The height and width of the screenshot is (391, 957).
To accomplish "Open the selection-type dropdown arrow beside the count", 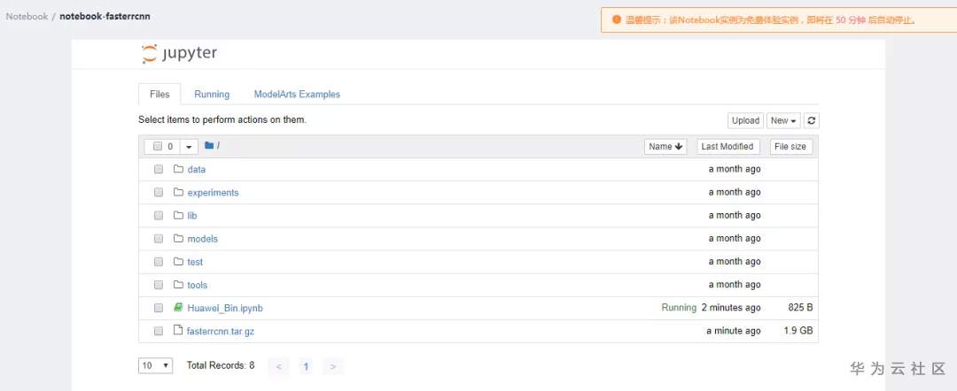I will [x=189, y=147].
